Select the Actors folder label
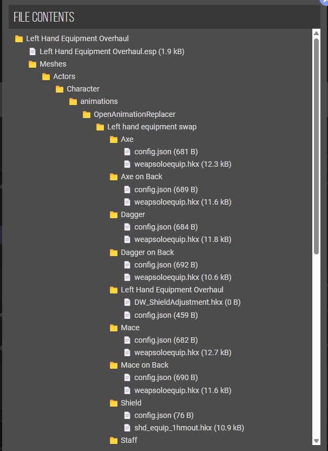This screenshot has width=328, height=451. 64,76
